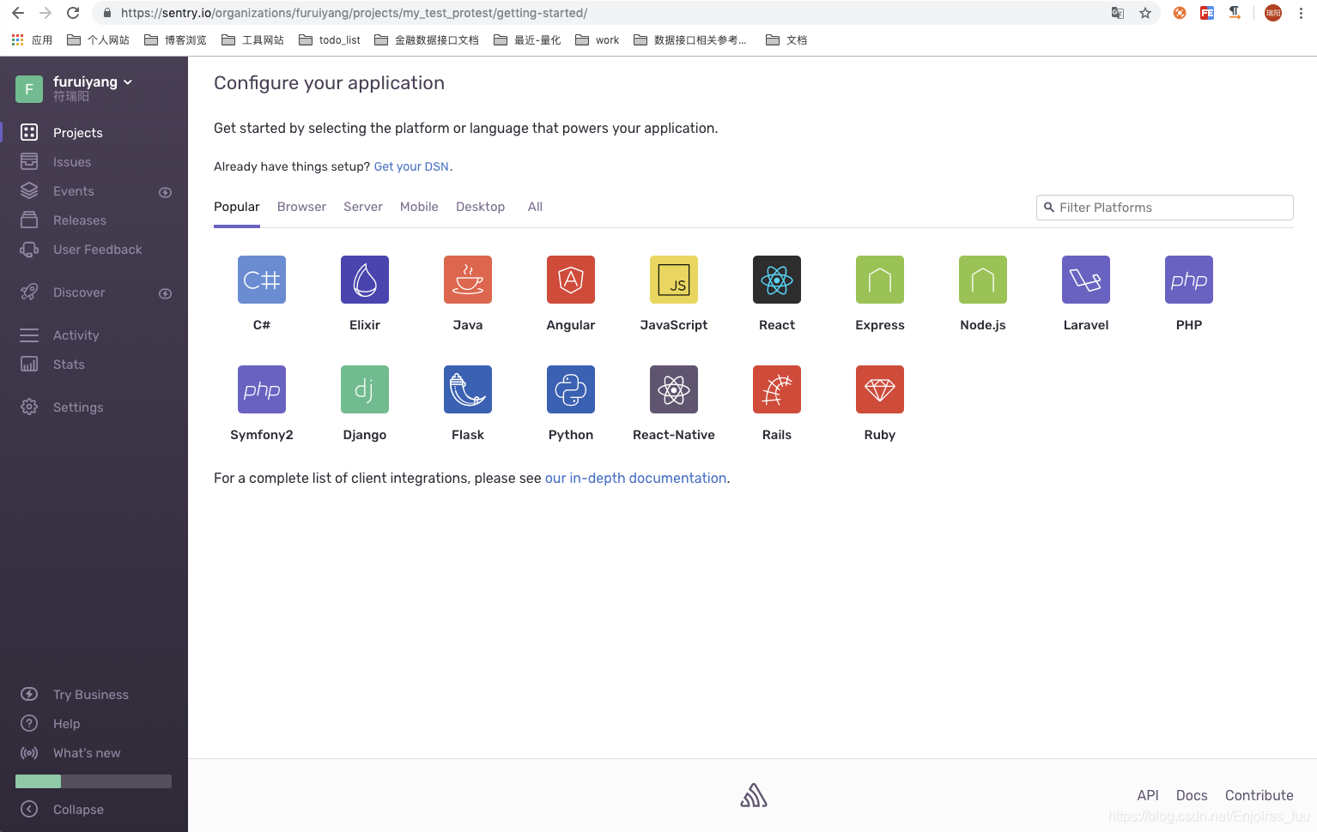
Task: Open the in-depth documentation link
Action: [635, 478]
